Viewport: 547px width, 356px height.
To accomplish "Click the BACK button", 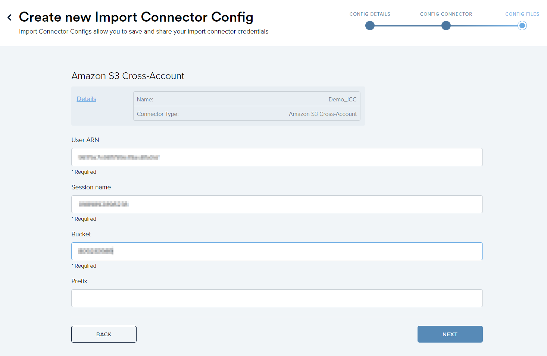I will 104,334.
